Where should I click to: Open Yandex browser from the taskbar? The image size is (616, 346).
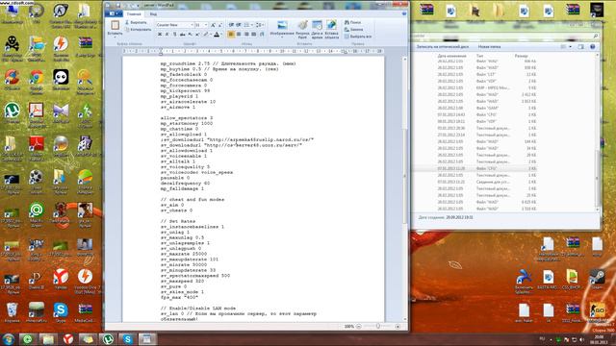pos(68,339)
